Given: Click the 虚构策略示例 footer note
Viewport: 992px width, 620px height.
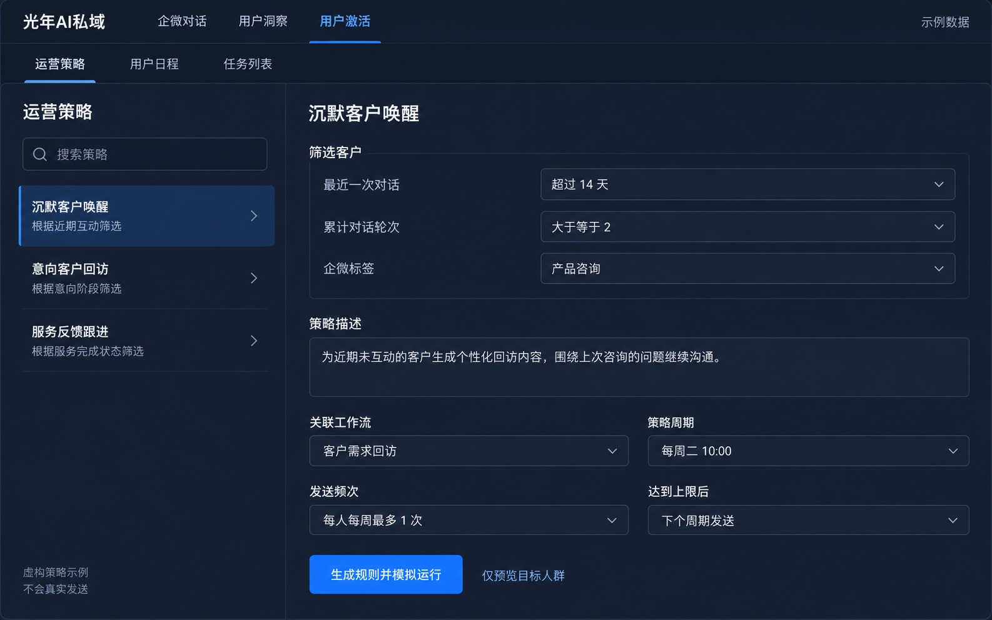Looking at the screenshot, I should pyautogui.click(x=56, y=572).
